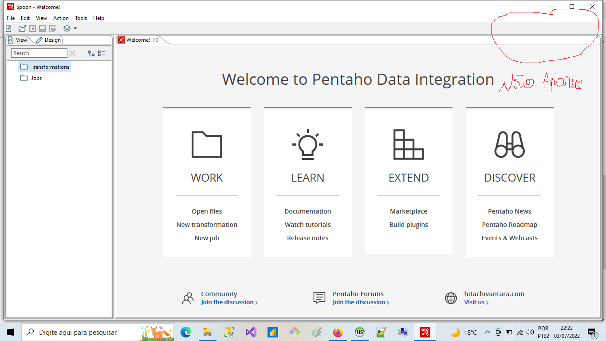Click the Save file toolbar icon

[x=43, y=28]
